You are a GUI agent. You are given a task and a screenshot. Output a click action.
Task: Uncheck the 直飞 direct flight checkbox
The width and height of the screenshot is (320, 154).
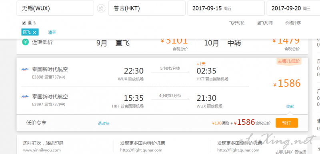[x=24, y=23]
